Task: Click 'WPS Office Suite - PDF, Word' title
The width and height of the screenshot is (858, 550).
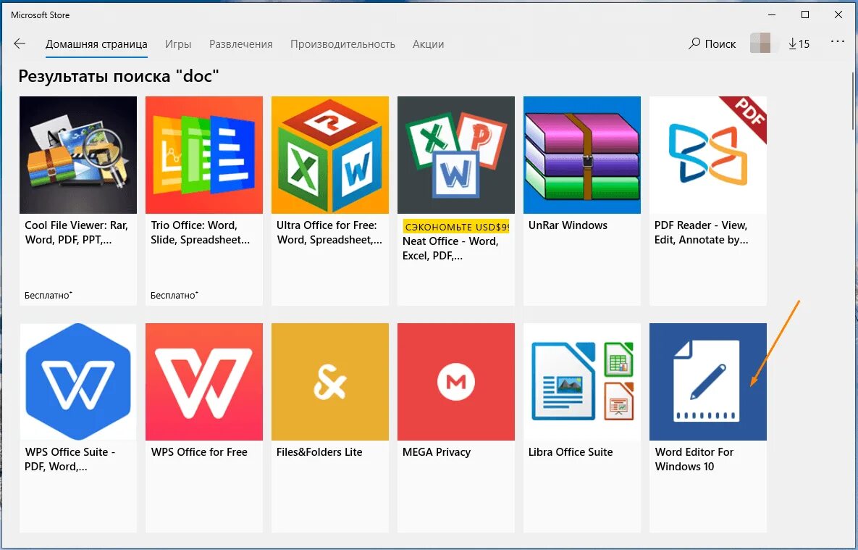Action: 70,459
